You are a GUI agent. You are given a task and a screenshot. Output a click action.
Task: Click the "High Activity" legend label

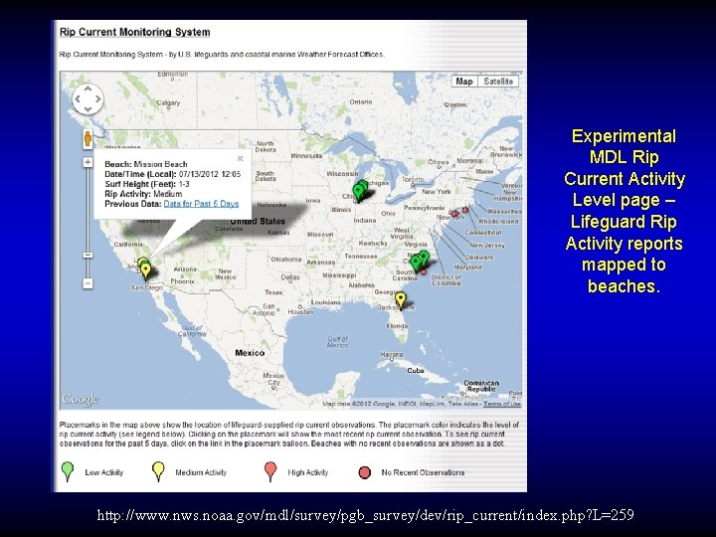[x=307, y=472]
